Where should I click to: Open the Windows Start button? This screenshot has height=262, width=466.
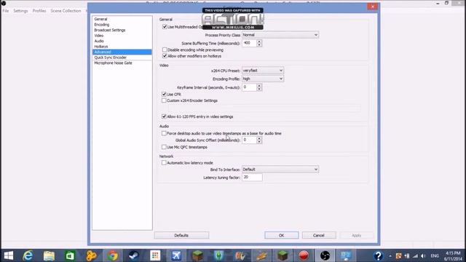8,255
